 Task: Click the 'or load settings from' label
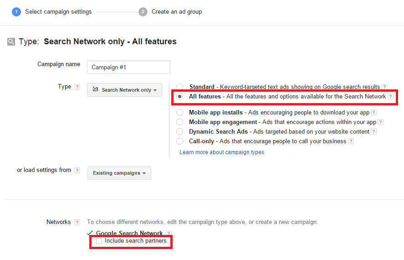44,170
